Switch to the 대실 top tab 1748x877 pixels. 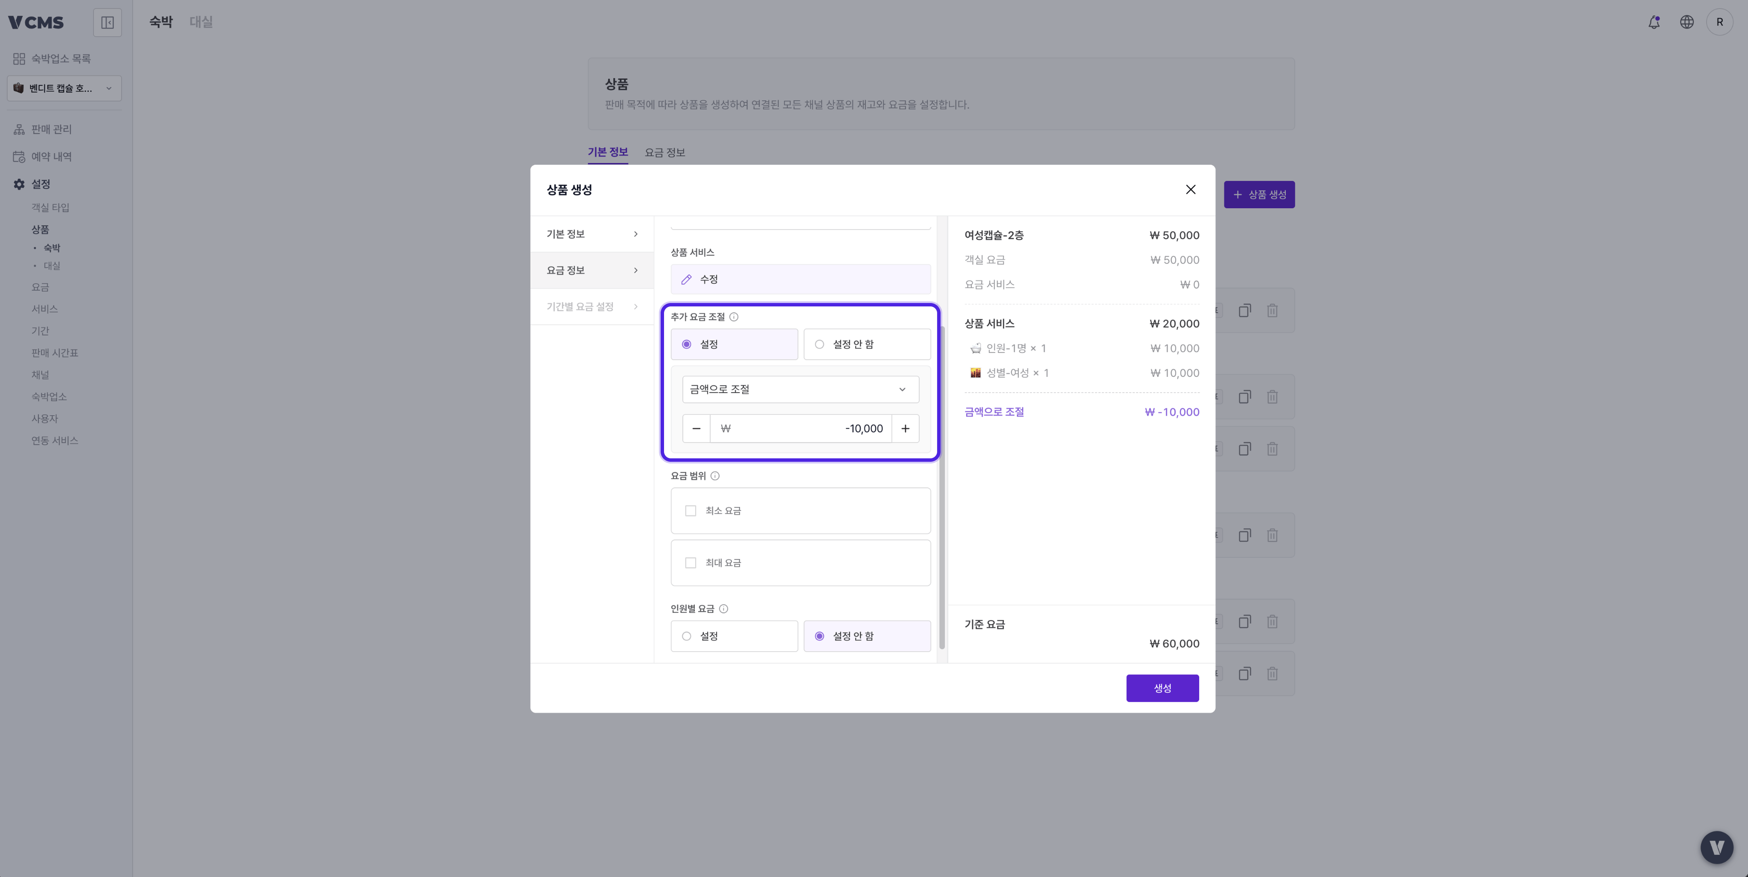click(201, 22)
